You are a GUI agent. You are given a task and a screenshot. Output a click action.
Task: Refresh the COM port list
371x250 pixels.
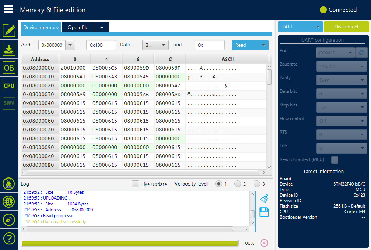[361, 53]
